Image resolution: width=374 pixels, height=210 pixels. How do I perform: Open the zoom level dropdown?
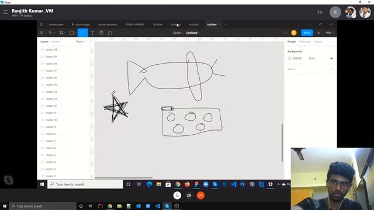[330, 33]
